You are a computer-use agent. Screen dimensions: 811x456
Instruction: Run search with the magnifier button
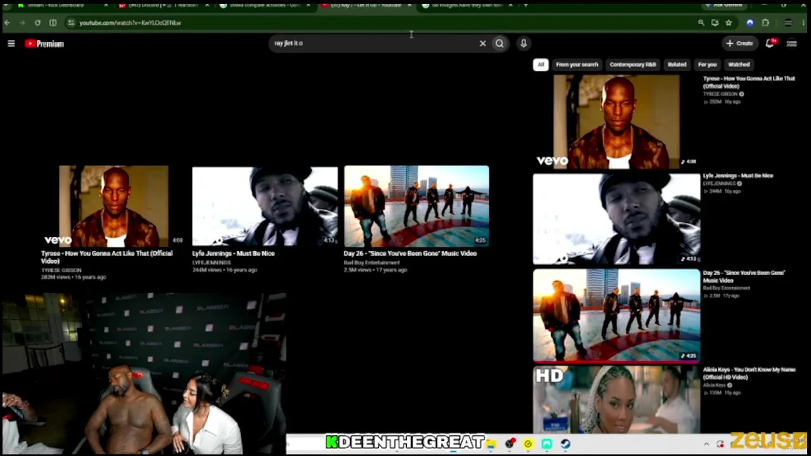coord(499,44)
